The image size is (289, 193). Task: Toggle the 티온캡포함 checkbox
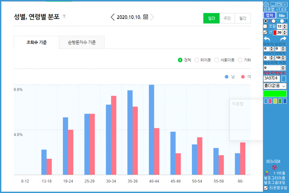click(266, 187)
